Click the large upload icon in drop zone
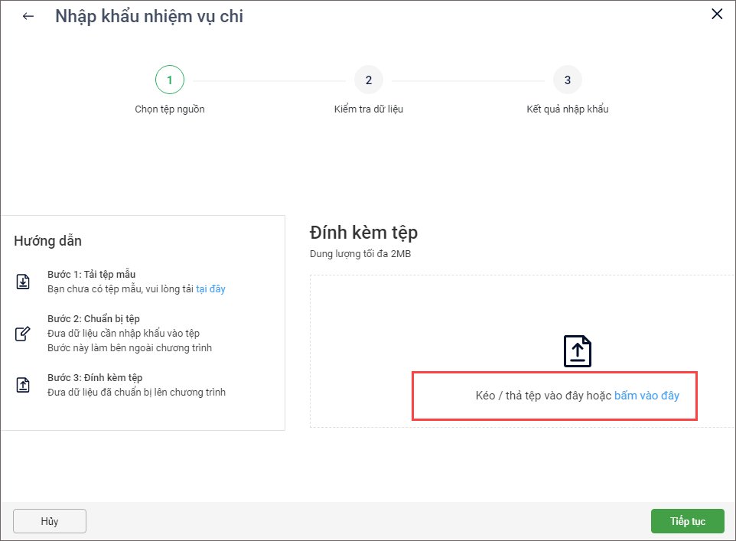This screenshot has width=736, height=541. click(x=578, y=350)
